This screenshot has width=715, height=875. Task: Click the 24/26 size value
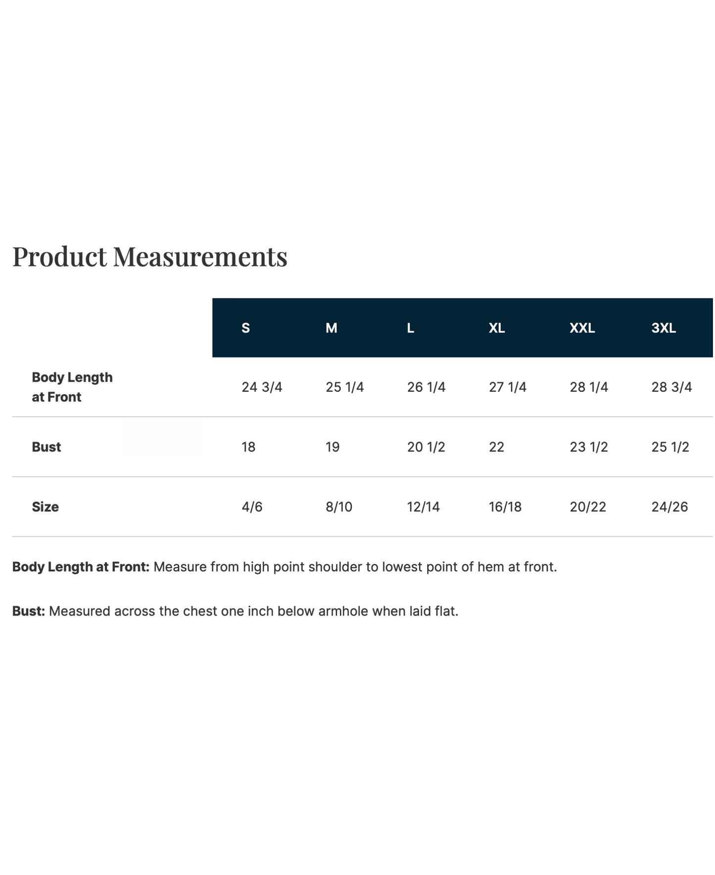669,507
